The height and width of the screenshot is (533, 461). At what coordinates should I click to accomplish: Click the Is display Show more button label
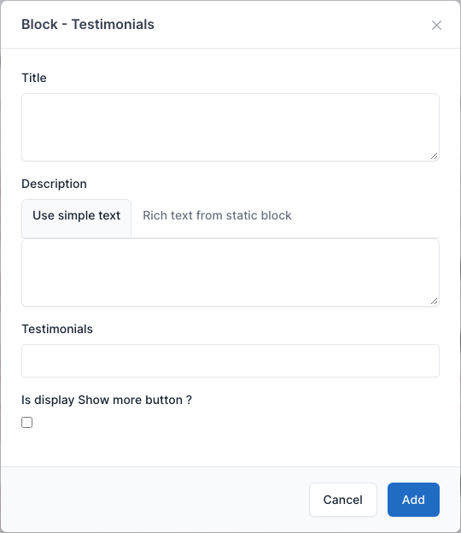(107, 400)
